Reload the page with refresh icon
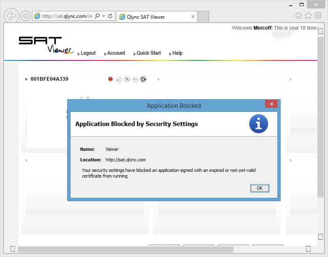Screen dimensions: 328x257 110,16
